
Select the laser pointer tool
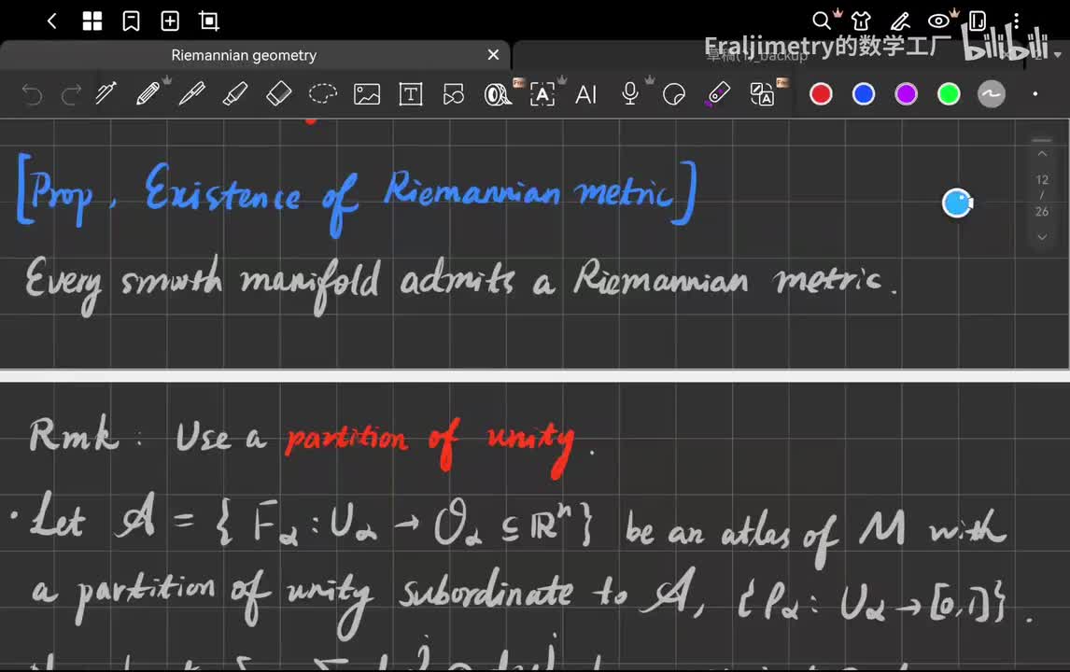click(717, 93)
